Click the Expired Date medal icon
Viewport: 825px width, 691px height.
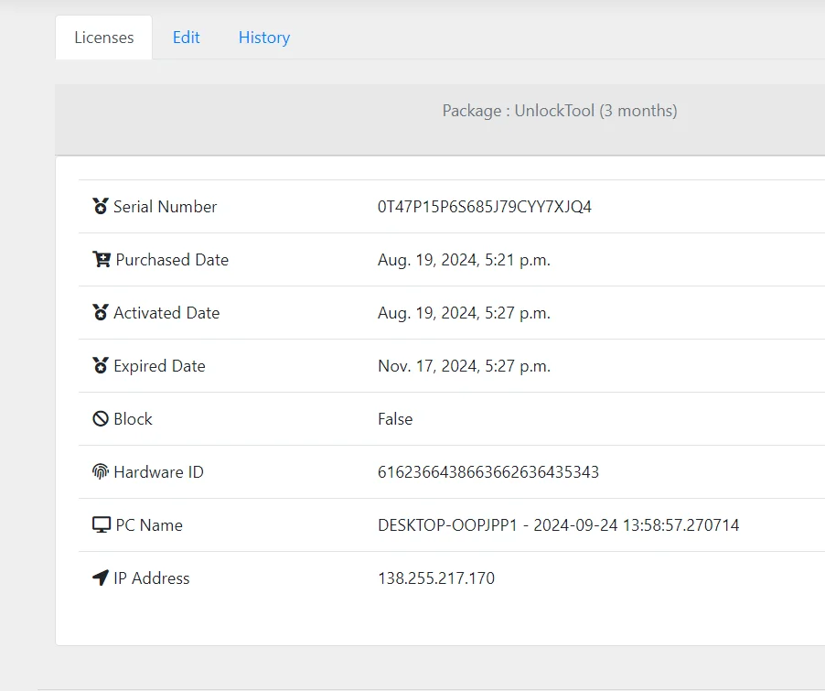click(x=101, y=365)
